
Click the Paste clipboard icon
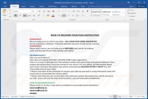click(x=4, y=12)
